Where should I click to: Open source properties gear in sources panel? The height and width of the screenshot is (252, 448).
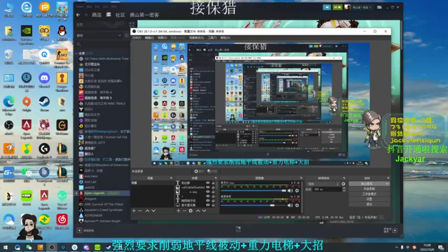(190, 211)
